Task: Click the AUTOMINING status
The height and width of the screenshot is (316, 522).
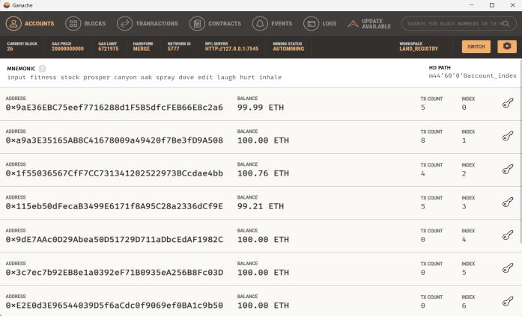Action: click(288, 49)
